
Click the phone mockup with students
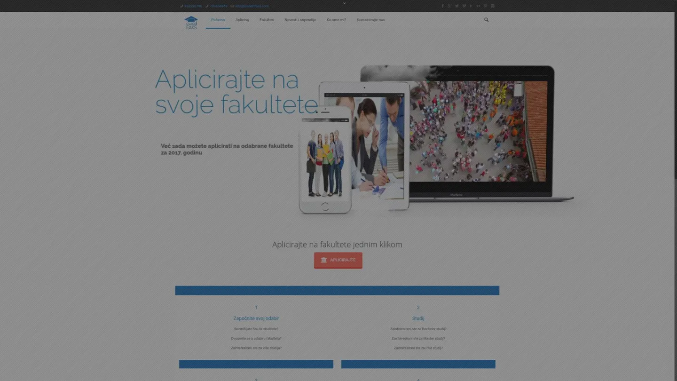tap(325, 161)
